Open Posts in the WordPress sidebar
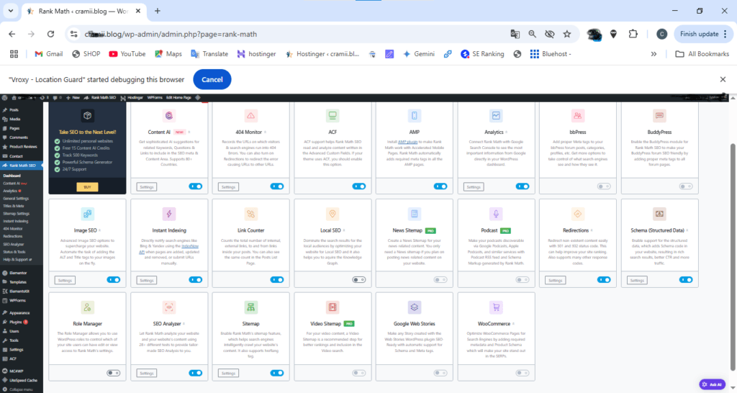Screen dimensions: 737x393 14,109
